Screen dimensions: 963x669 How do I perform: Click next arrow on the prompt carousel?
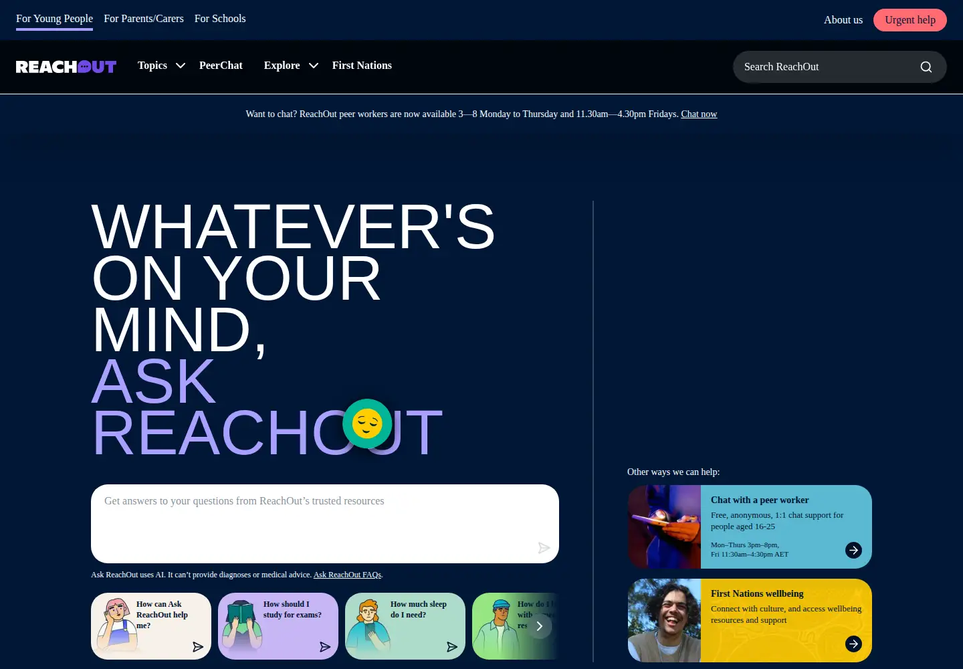tap(540, 626)
